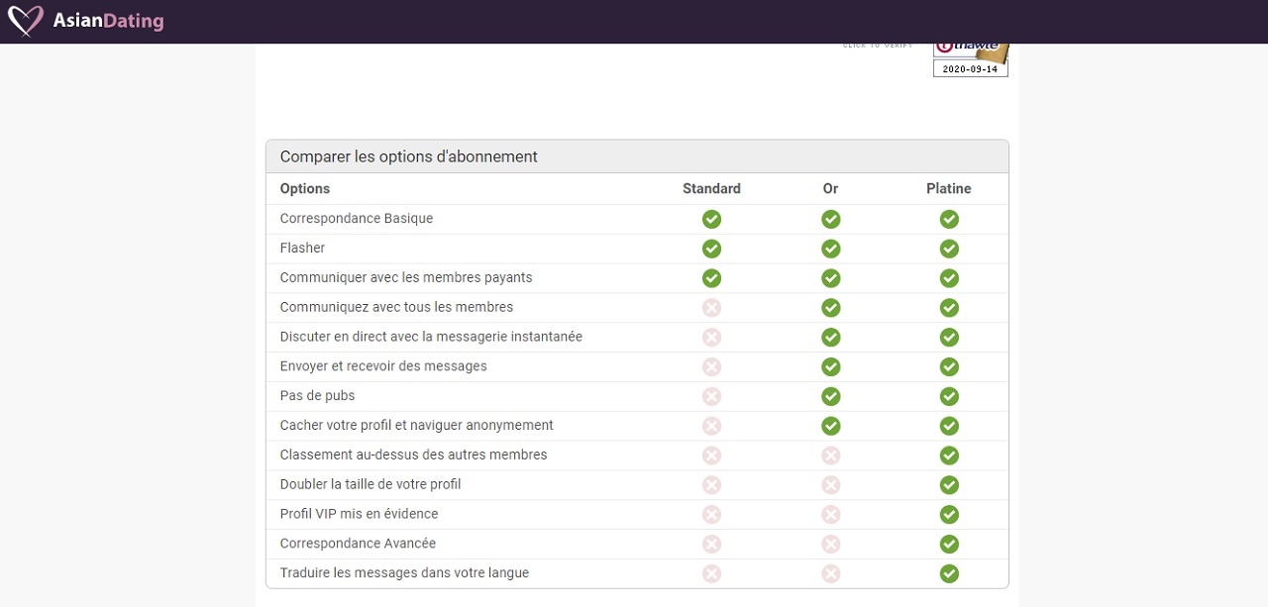This screenshot has height=607, width=1268.
Task: Click the AsianDating brand name text
Action: click(x=109, y=21)
